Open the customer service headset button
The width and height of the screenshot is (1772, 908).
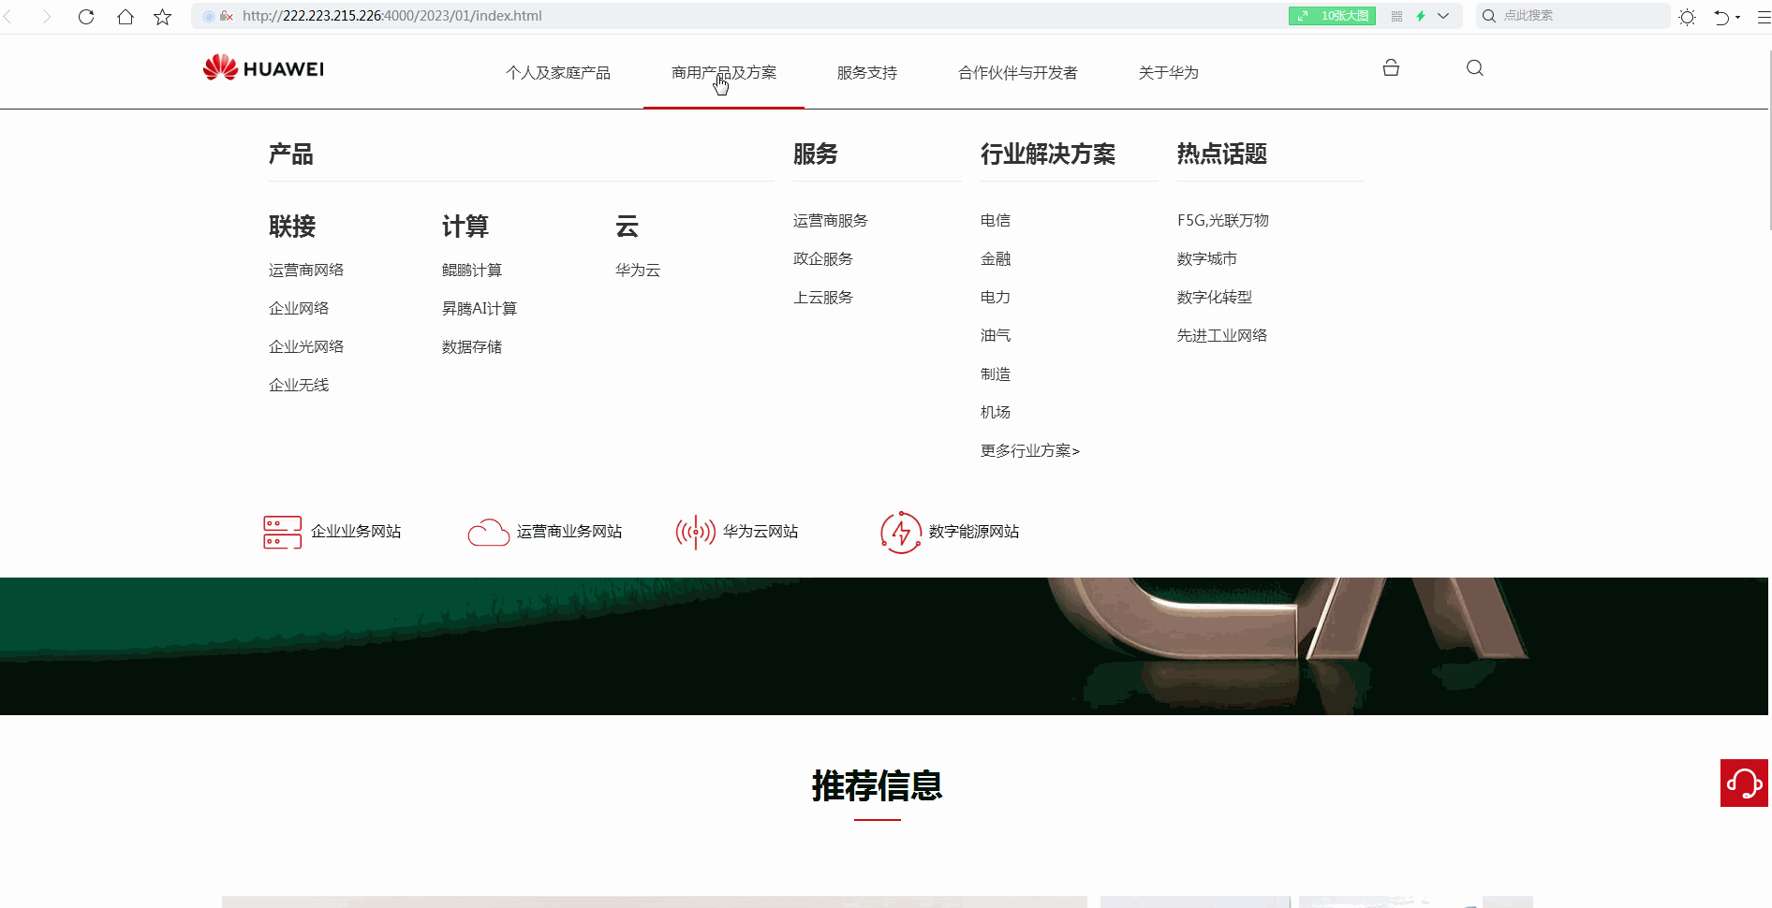click(1744, 783)
